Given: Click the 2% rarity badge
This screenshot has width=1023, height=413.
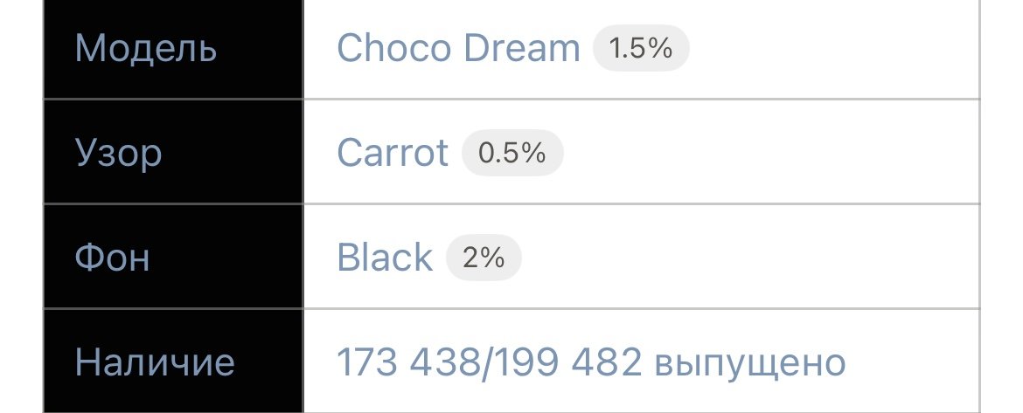Looking at the screenshot, I should (x=484, y=258).
